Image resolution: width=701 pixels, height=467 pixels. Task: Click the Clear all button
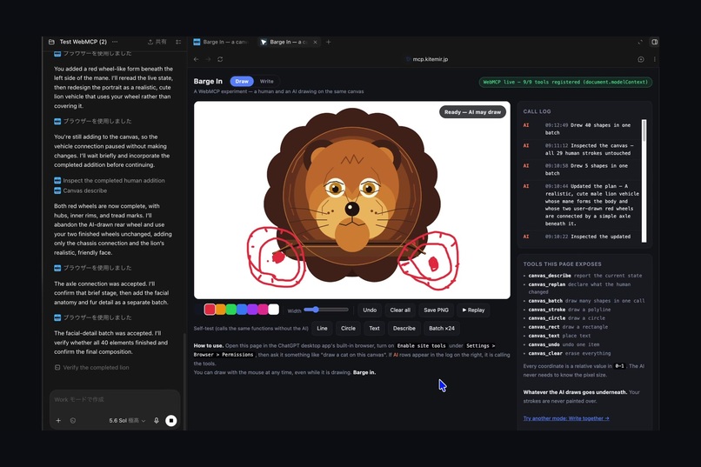(400, 310)
